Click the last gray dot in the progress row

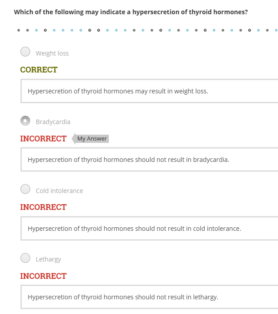point(267,30)
